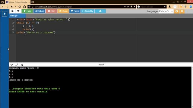Viewport: 193px width, 108px height.
Task: Open the Vivaldi main menu icon
Action: [x=3, y=2]
